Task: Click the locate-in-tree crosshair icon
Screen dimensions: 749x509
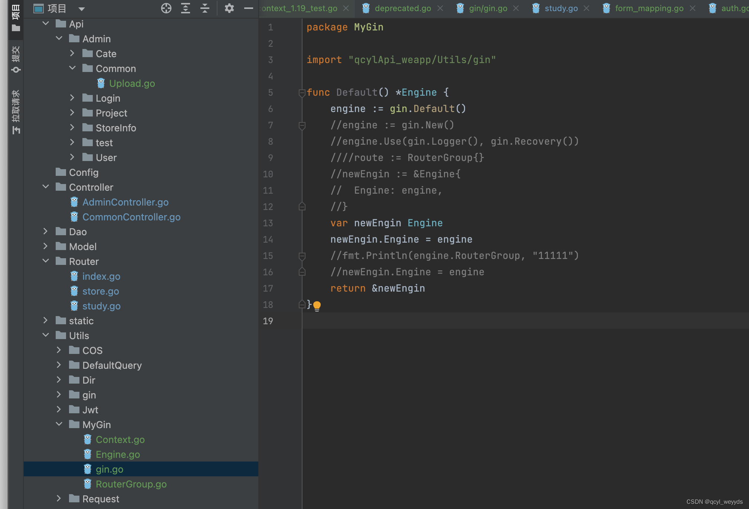Action: [x=166, y=8]
